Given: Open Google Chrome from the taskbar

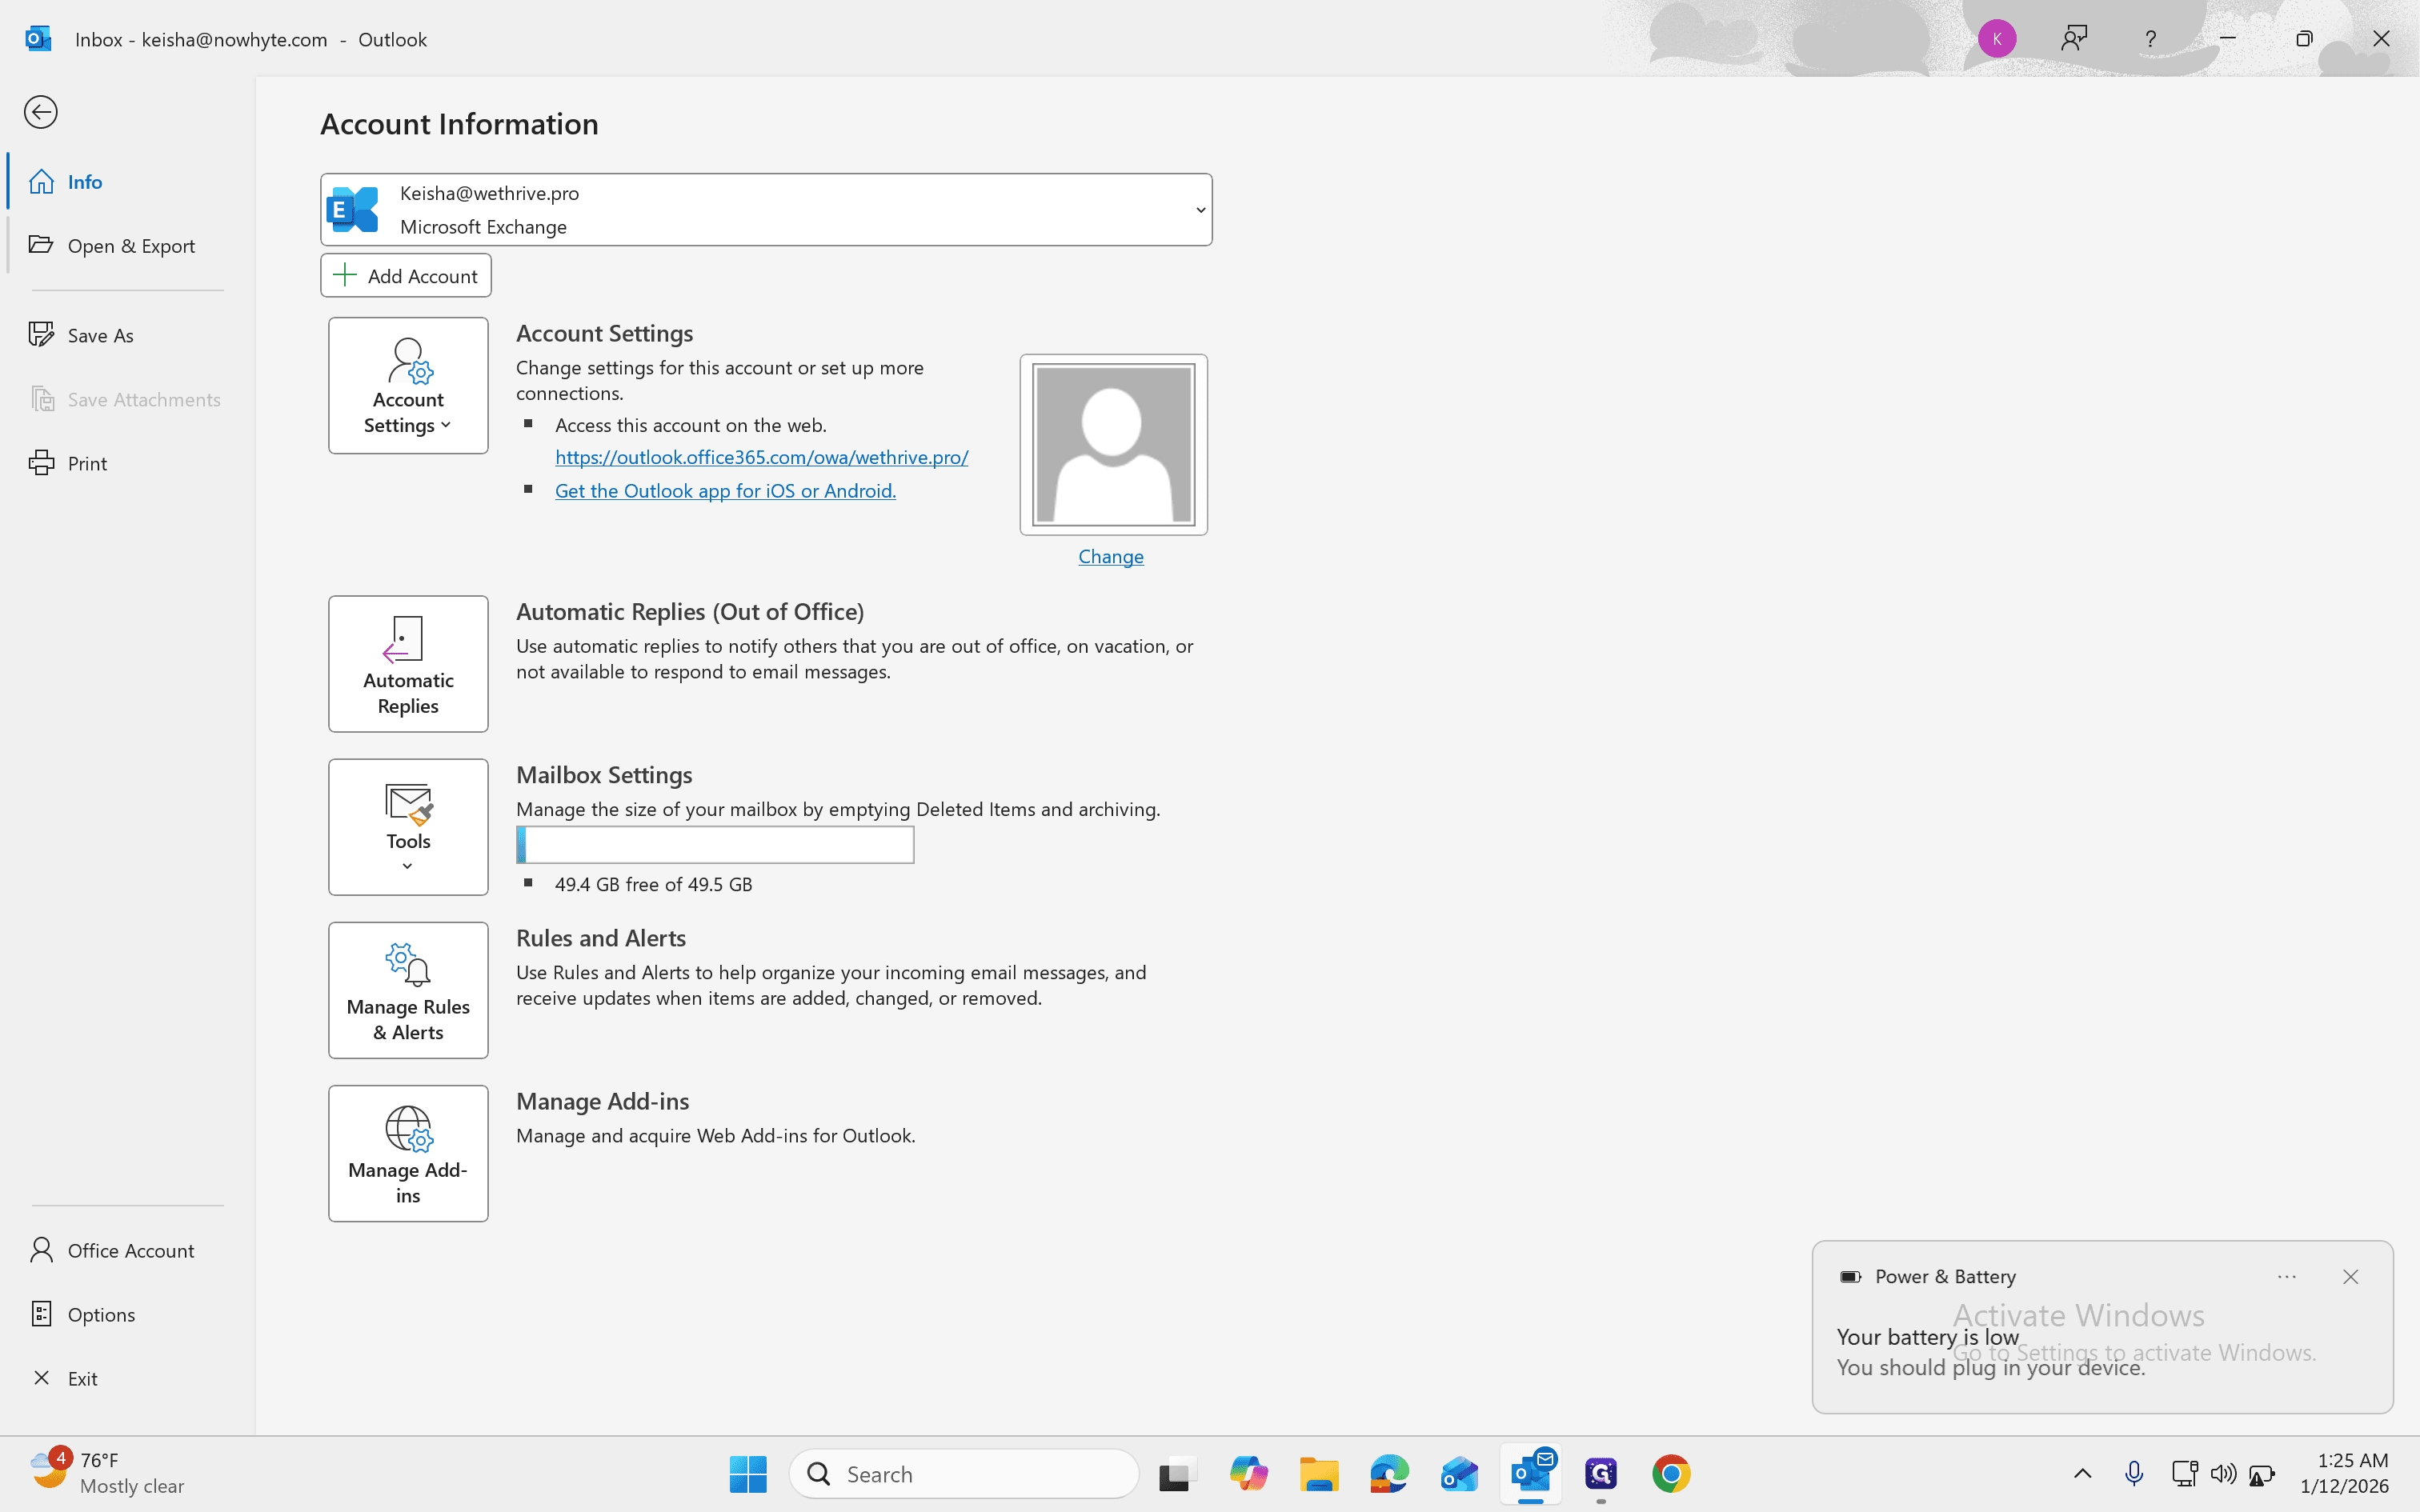Looking at the screenshot, I should pyautogui.click(x=1671, y=1474).
